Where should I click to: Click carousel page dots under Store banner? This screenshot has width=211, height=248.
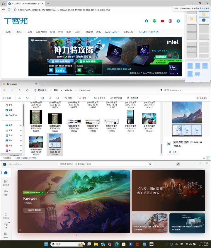(x=74, y=235)
